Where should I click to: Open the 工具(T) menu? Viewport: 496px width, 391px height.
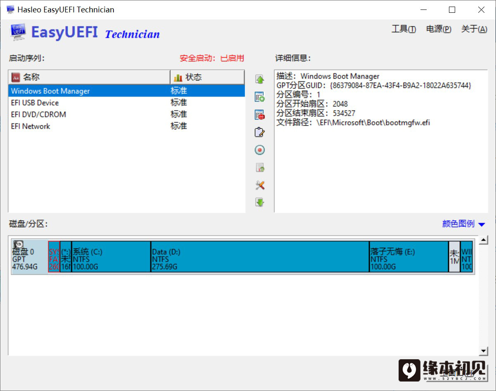click(x=404, y=29)
